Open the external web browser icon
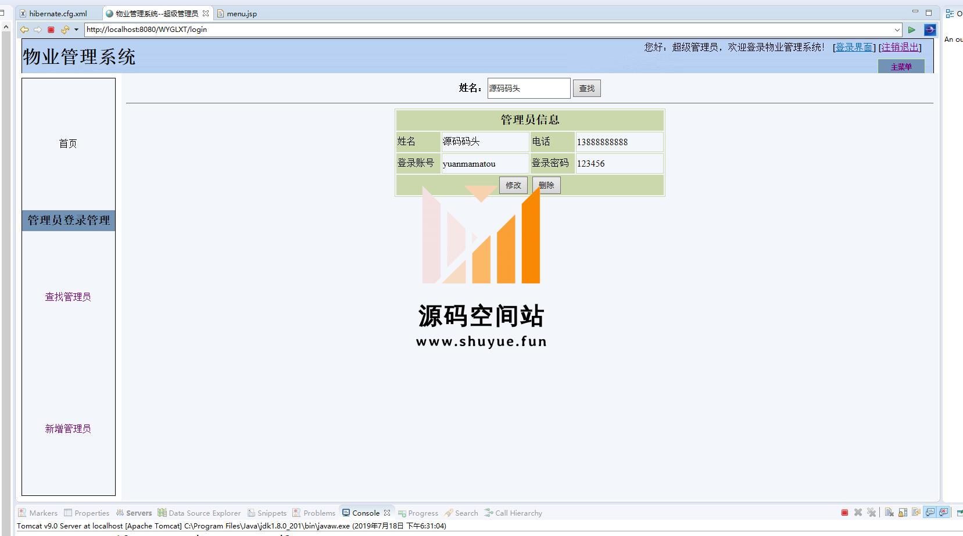The width and height of the screenshot is (963, 536). (930, 30)
